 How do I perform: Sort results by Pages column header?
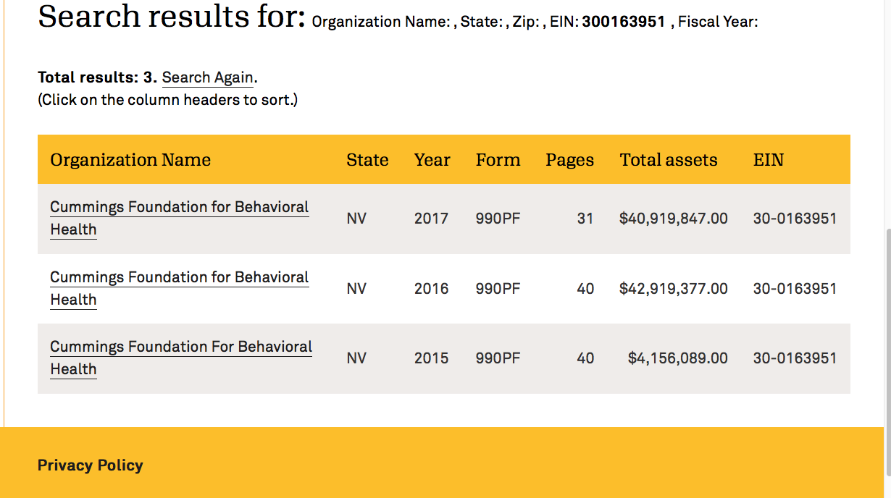coord(569,160)
